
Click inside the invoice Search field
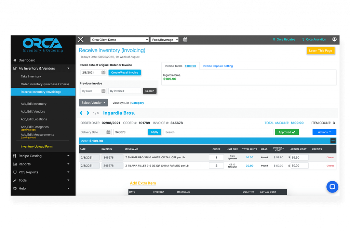click(x=218, y=132)
